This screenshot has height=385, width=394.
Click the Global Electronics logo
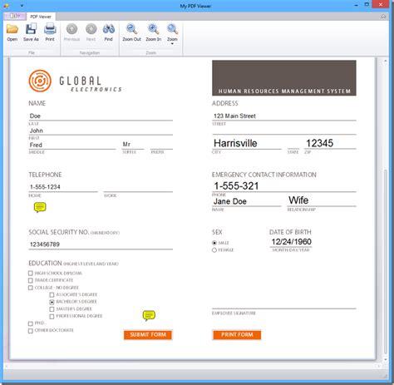point(75,81)
